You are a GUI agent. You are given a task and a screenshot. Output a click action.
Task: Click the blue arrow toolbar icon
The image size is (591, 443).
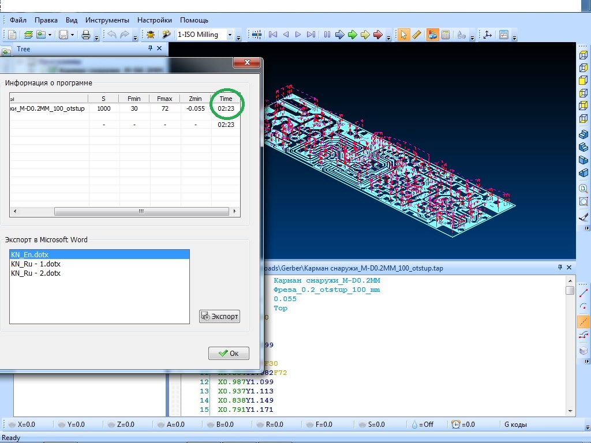pyautogui.click(x=339, y=35)
